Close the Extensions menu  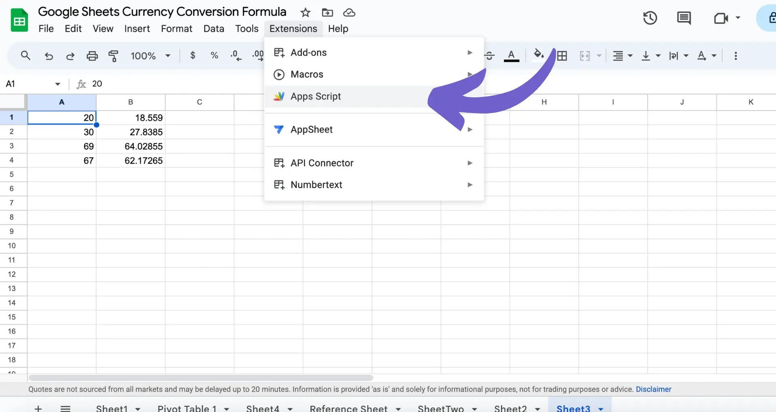click(x=293, y=29)
